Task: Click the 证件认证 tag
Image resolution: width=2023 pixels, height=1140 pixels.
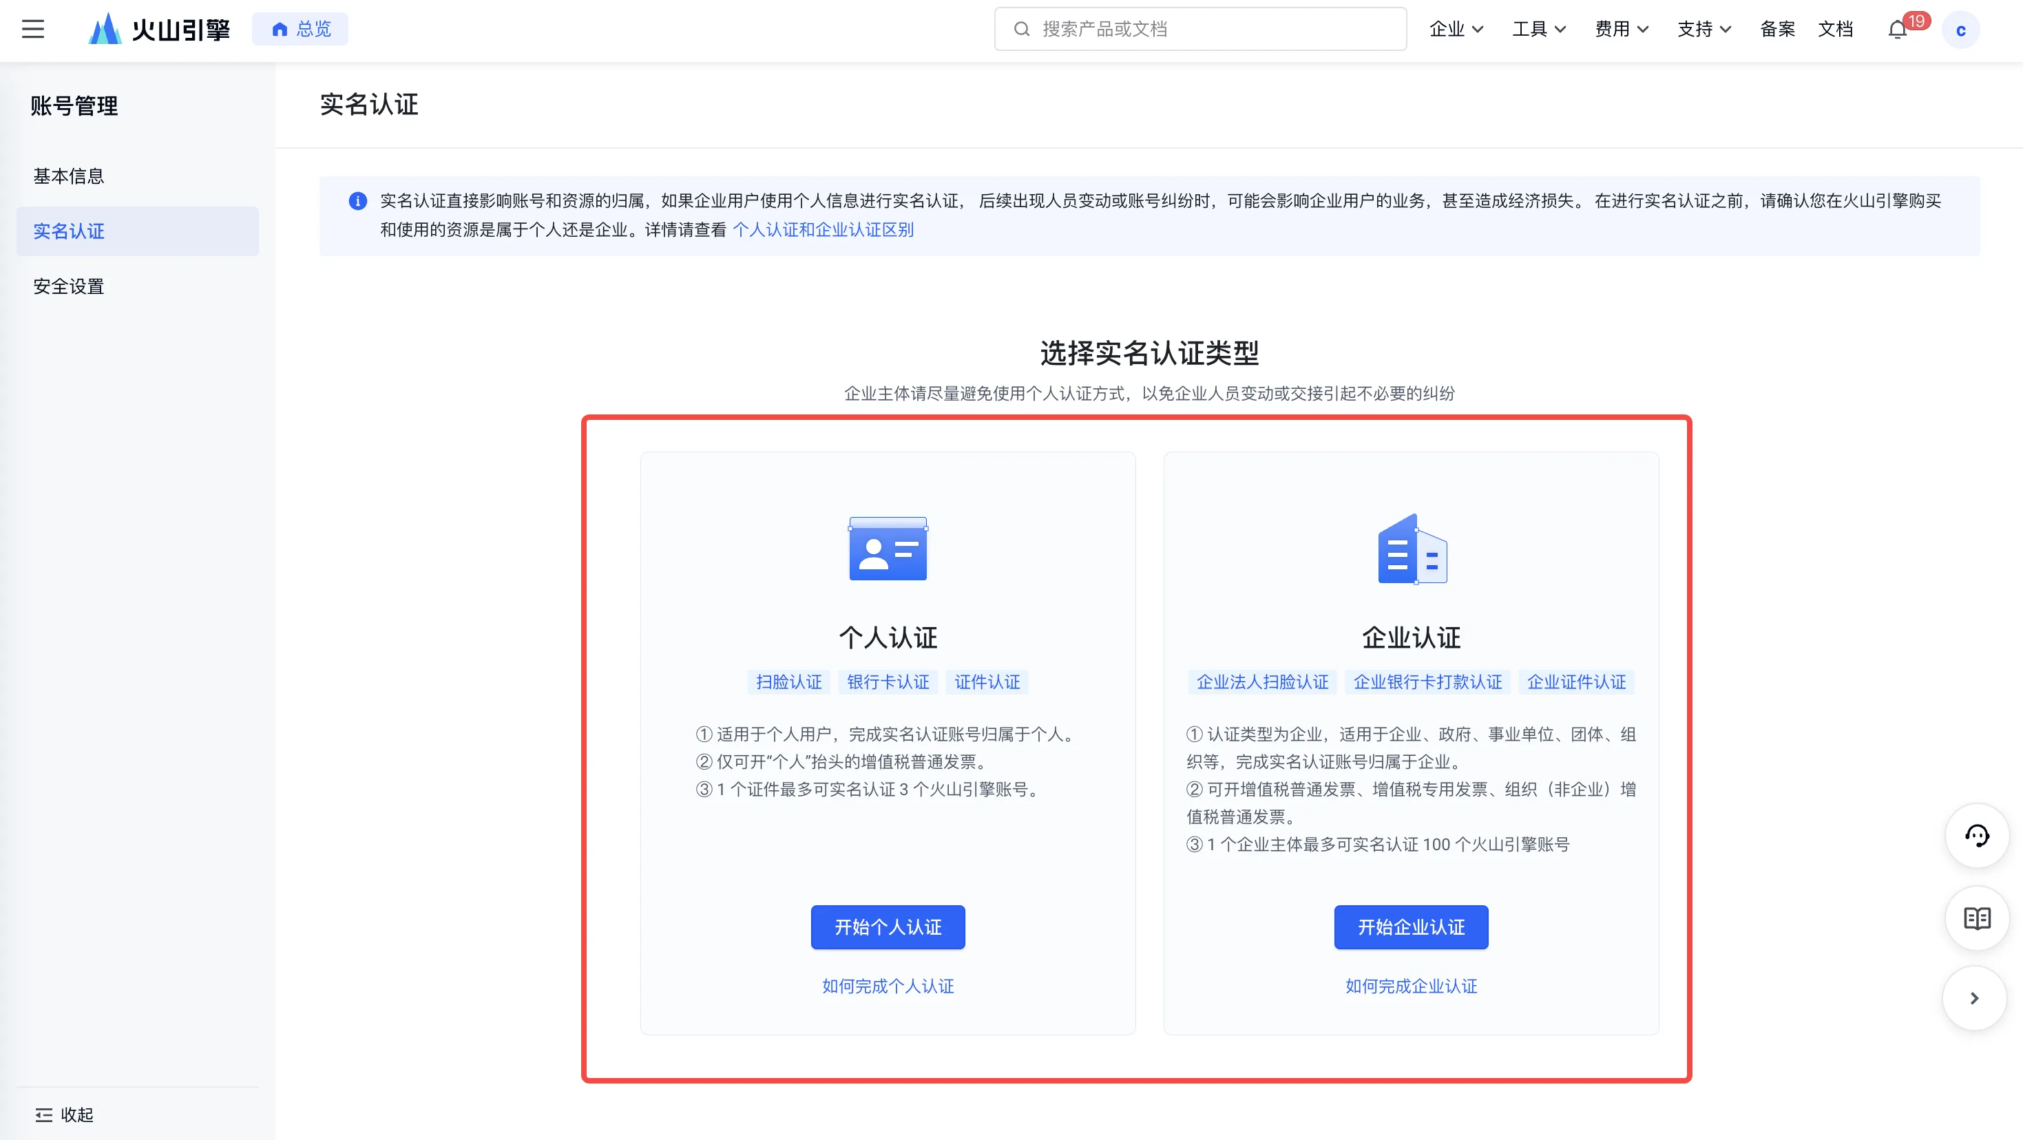Action: 987,682
